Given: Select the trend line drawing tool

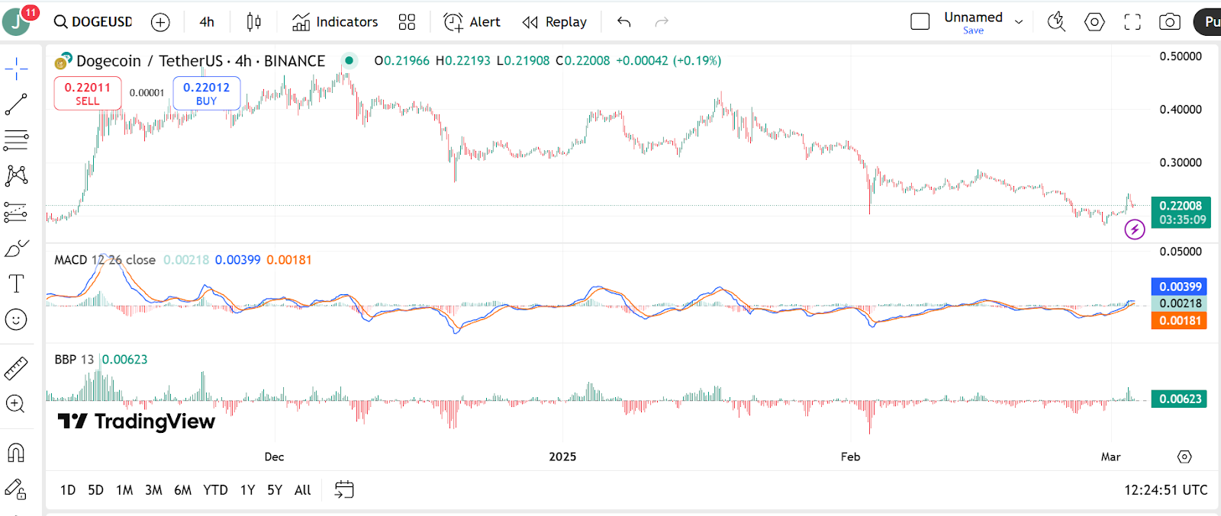Looking at the screenshot, I should coord(16,104).
